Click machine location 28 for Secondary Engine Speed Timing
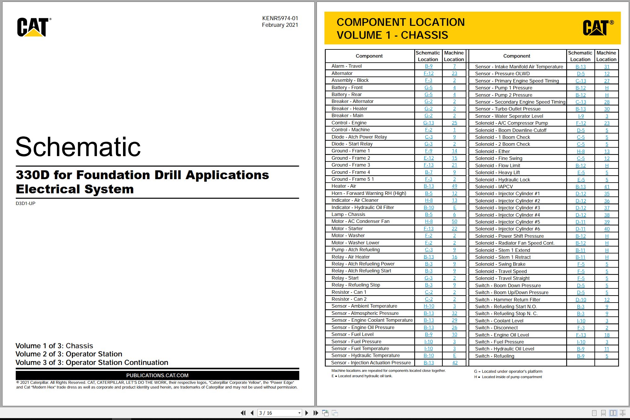This screenshot has width=630, height=420. click(x=607, y=102)
